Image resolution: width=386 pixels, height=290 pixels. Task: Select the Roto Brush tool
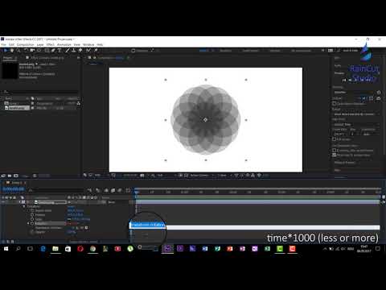pyautogui.click(x=88, y=51)
